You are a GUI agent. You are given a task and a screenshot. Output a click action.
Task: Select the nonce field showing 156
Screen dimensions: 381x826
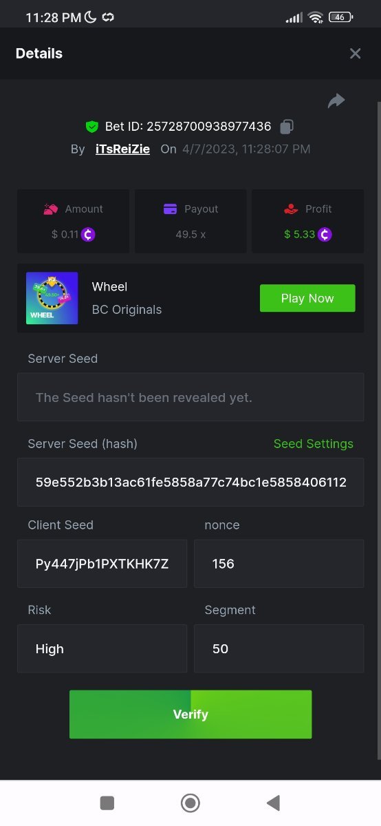tap(279, 564)
